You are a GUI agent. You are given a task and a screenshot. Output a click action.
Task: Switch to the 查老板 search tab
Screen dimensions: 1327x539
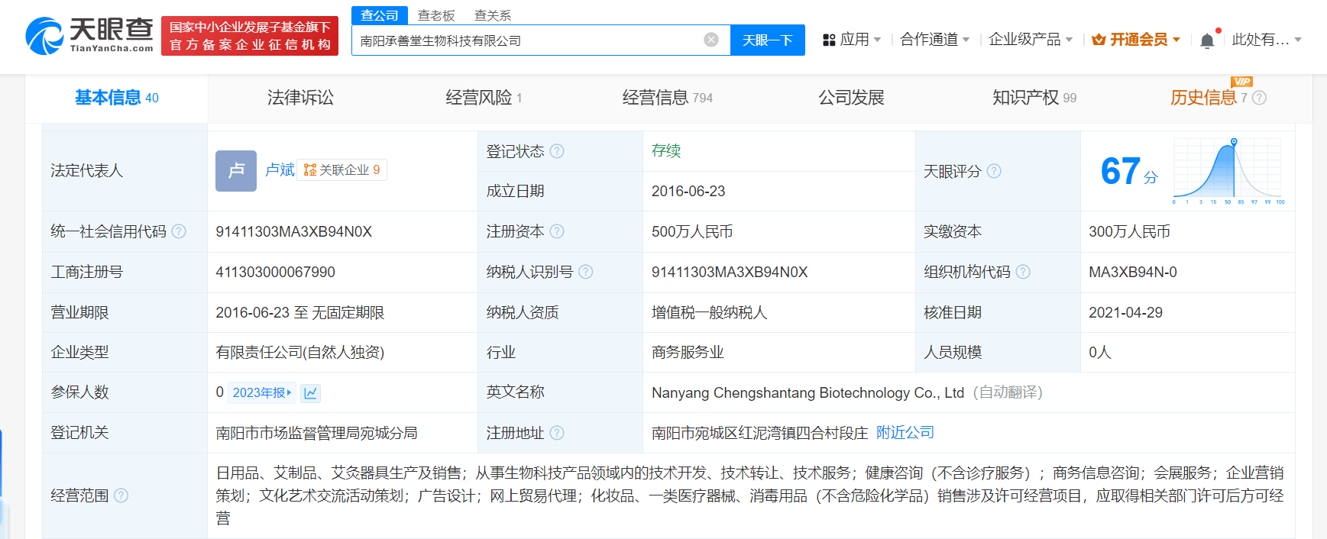coord(436,15)
